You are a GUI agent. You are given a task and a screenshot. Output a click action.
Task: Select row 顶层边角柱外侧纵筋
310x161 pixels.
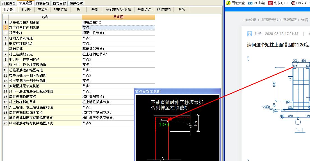[45, 22]
